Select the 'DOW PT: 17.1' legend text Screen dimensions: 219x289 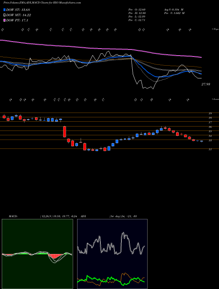(17, 20)
